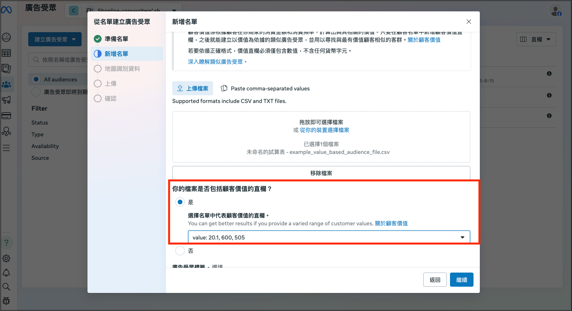
Task: Select All audiences radio in background page
Action: click(x=36, y=79)
